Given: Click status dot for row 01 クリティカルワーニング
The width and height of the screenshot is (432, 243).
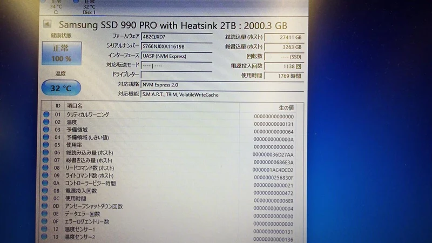Looking at the screenshot, I should (46, 114).
